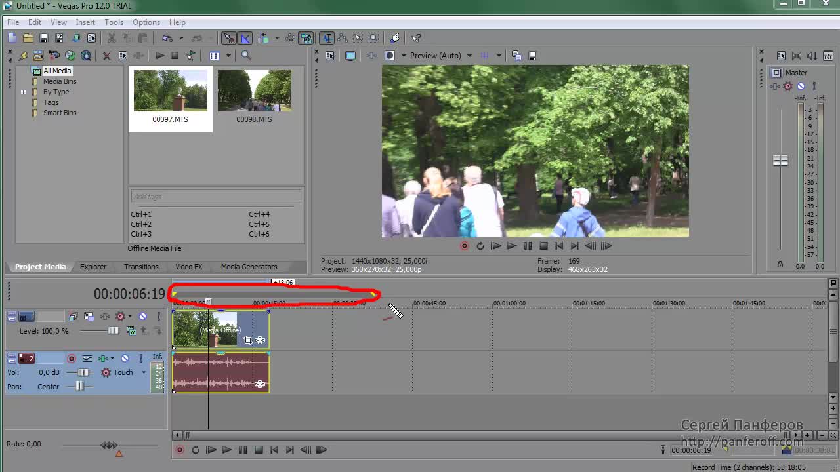
Task: Solo audio track 2
Action: (x=140, y=359)
